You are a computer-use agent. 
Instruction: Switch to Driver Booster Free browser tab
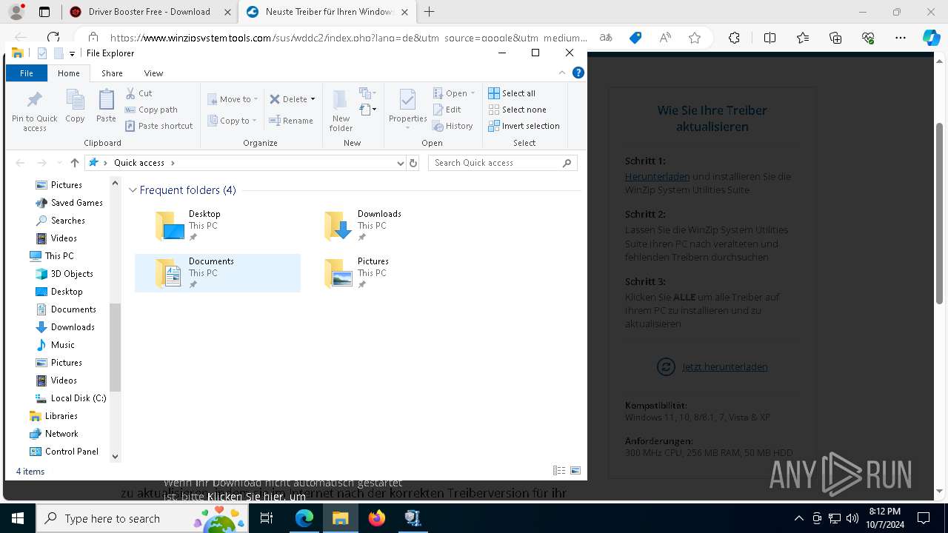[149, 12]
